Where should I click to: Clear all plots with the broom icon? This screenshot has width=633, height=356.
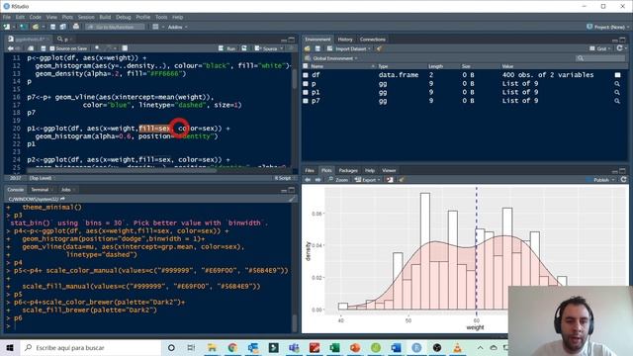click(x=402, y=180)
